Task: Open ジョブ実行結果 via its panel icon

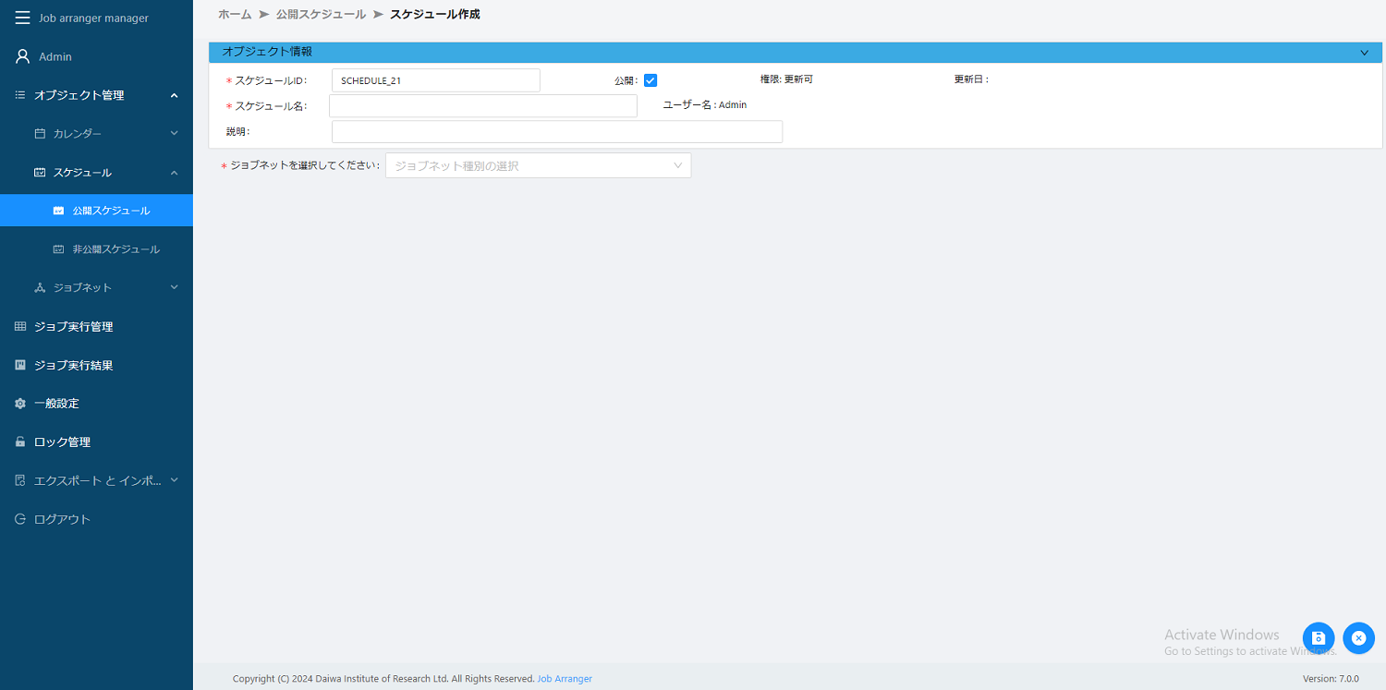Action: [18, 365]
